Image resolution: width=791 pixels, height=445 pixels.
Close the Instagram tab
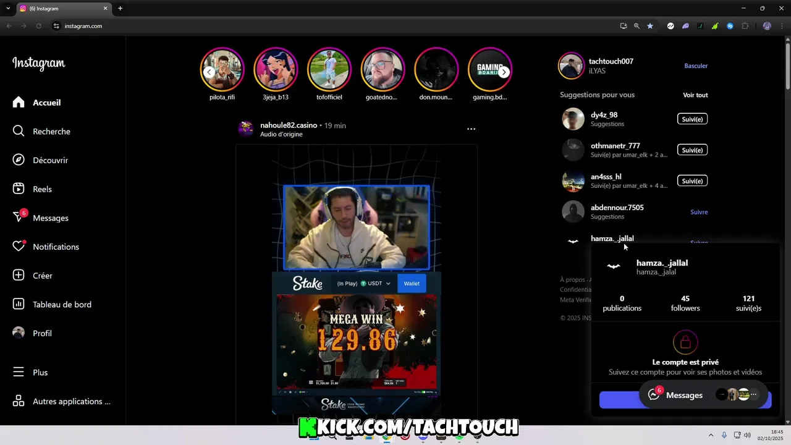click(105, 9)
